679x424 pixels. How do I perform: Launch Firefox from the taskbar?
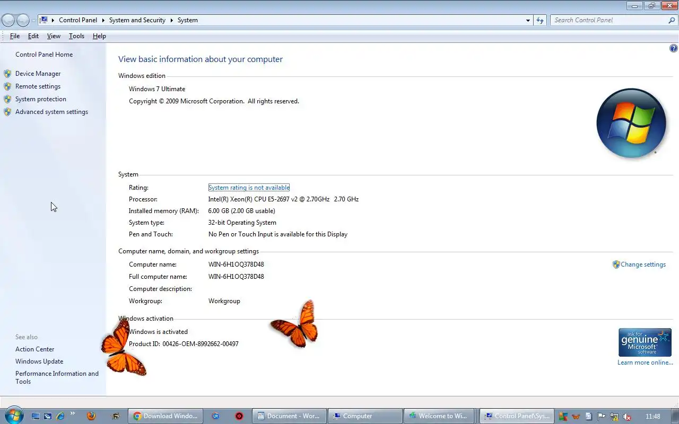(x=91, y=416)
